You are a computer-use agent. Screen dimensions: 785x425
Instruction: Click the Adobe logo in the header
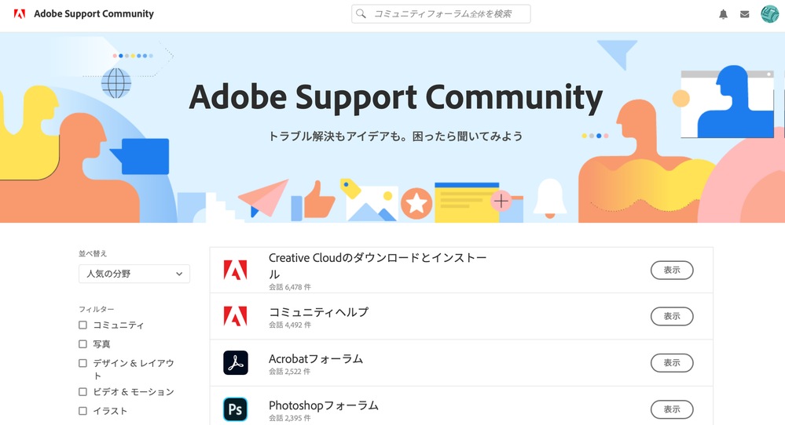click(x=20, y=14)
